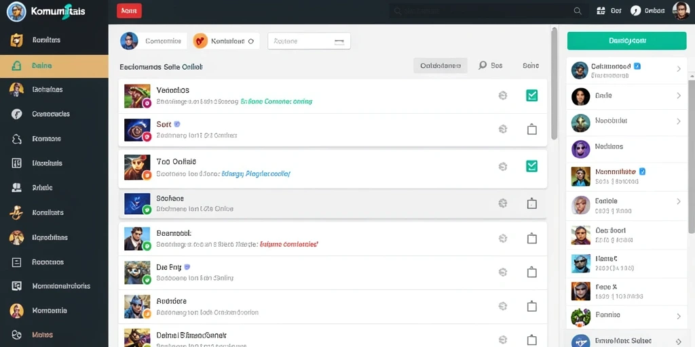The height and width of the screenshot is (347, 695).
Task: Click the blue link text in the Too Onliaié row
Action: point(256,174)
